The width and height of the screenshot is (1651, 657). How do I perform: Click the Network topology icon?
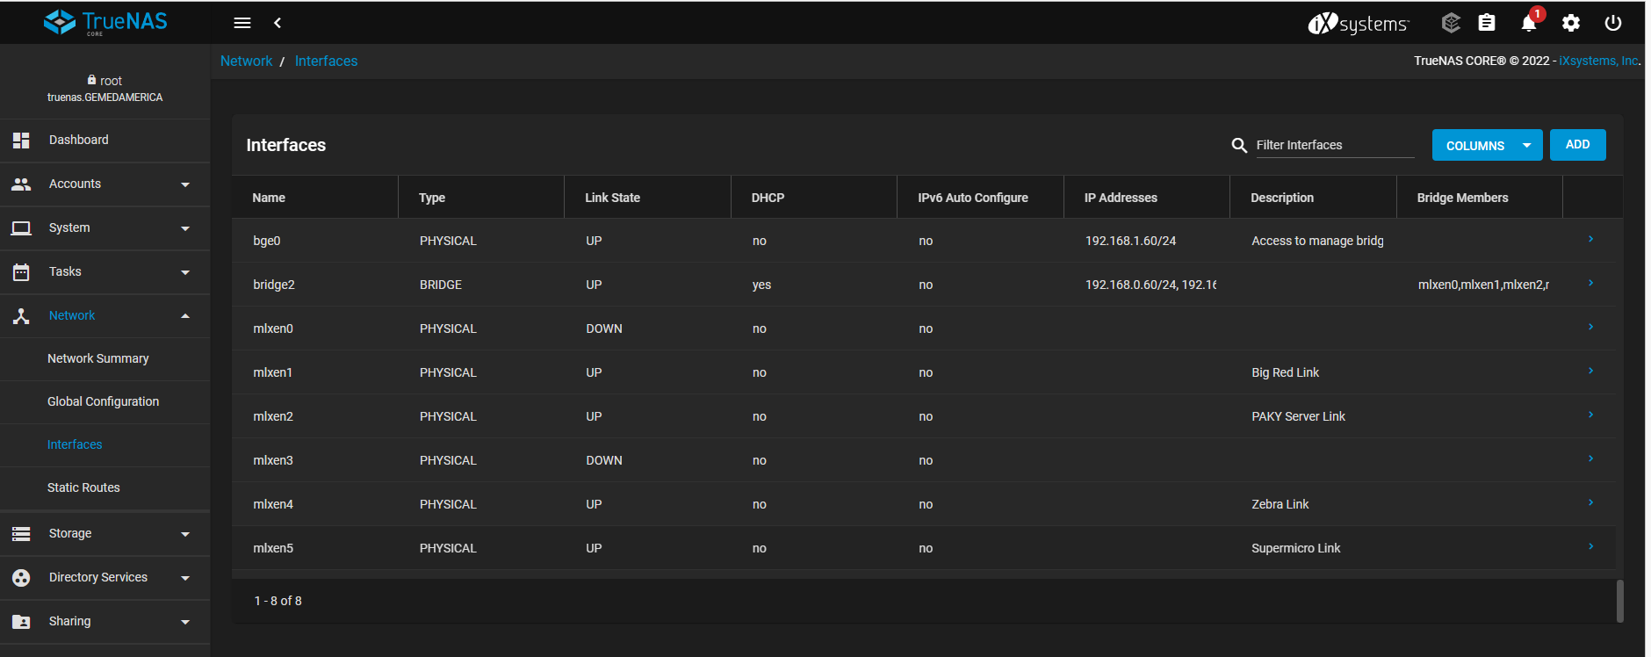[21, 315]
